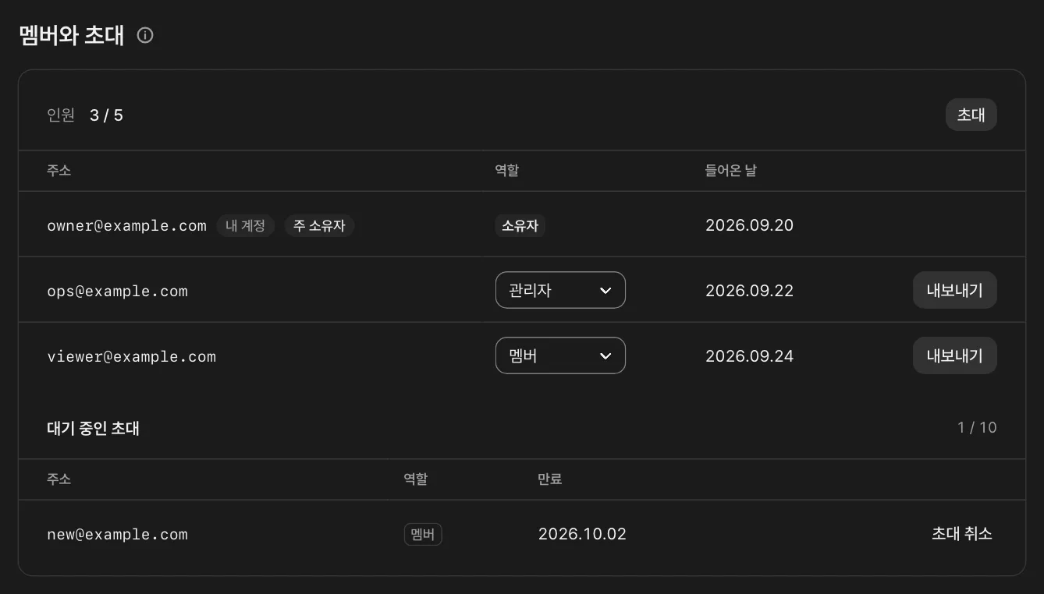Click the chevron in viewer role selector

click(x=605, y=356)
